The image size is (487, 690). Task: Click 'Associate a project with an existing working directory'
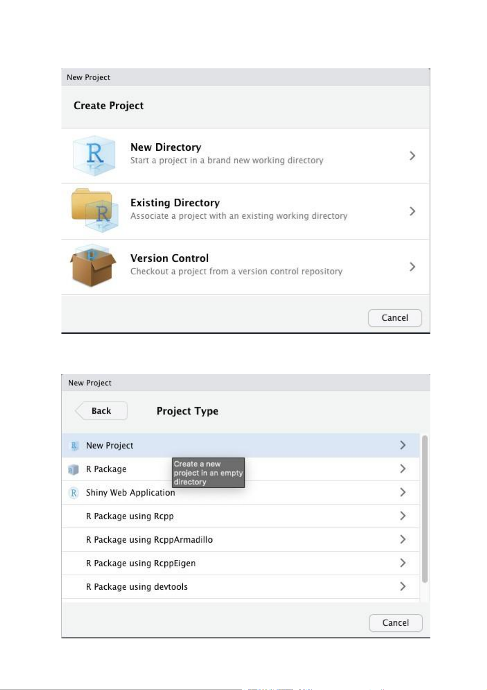(239, 216)
